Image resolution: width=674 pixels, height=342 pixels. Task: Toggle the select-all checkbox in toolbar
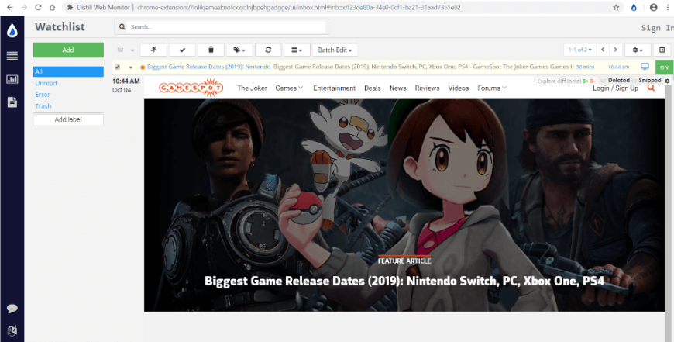point(120,50)
